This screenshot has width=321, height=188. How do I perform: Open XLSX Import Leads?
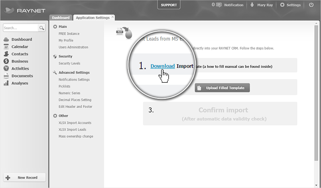pyautogui.click(x=72, y=130)
